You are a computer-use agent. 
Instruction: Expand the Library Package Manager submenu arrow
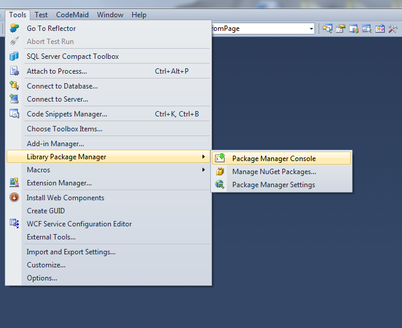pyautogui.click(x=203, y=157)
